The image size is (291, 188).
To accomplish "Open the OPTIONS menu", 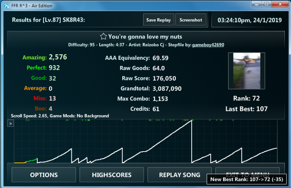I will pos(44,175).
